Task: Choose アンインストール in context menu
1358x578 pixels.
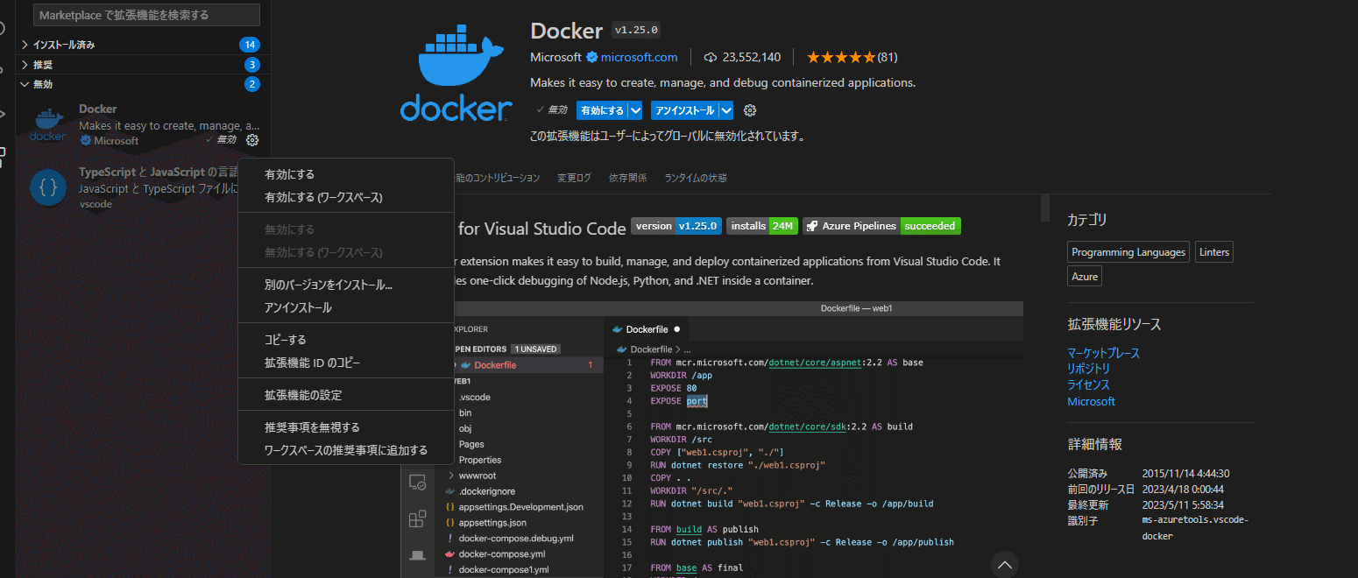Action: (346, 307)
